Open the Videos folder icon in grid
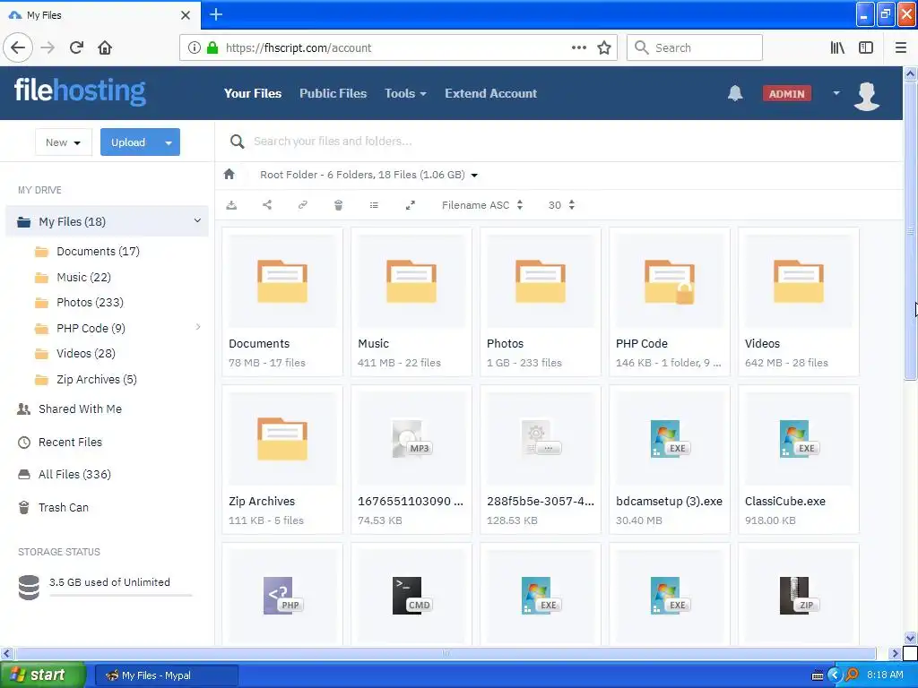 pos(799,281)
